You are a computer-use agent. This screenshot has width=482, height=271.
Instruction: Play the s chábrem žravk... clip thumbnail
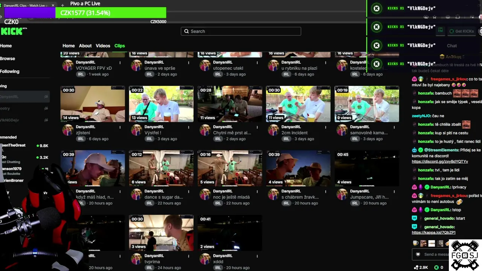(298, 168)
